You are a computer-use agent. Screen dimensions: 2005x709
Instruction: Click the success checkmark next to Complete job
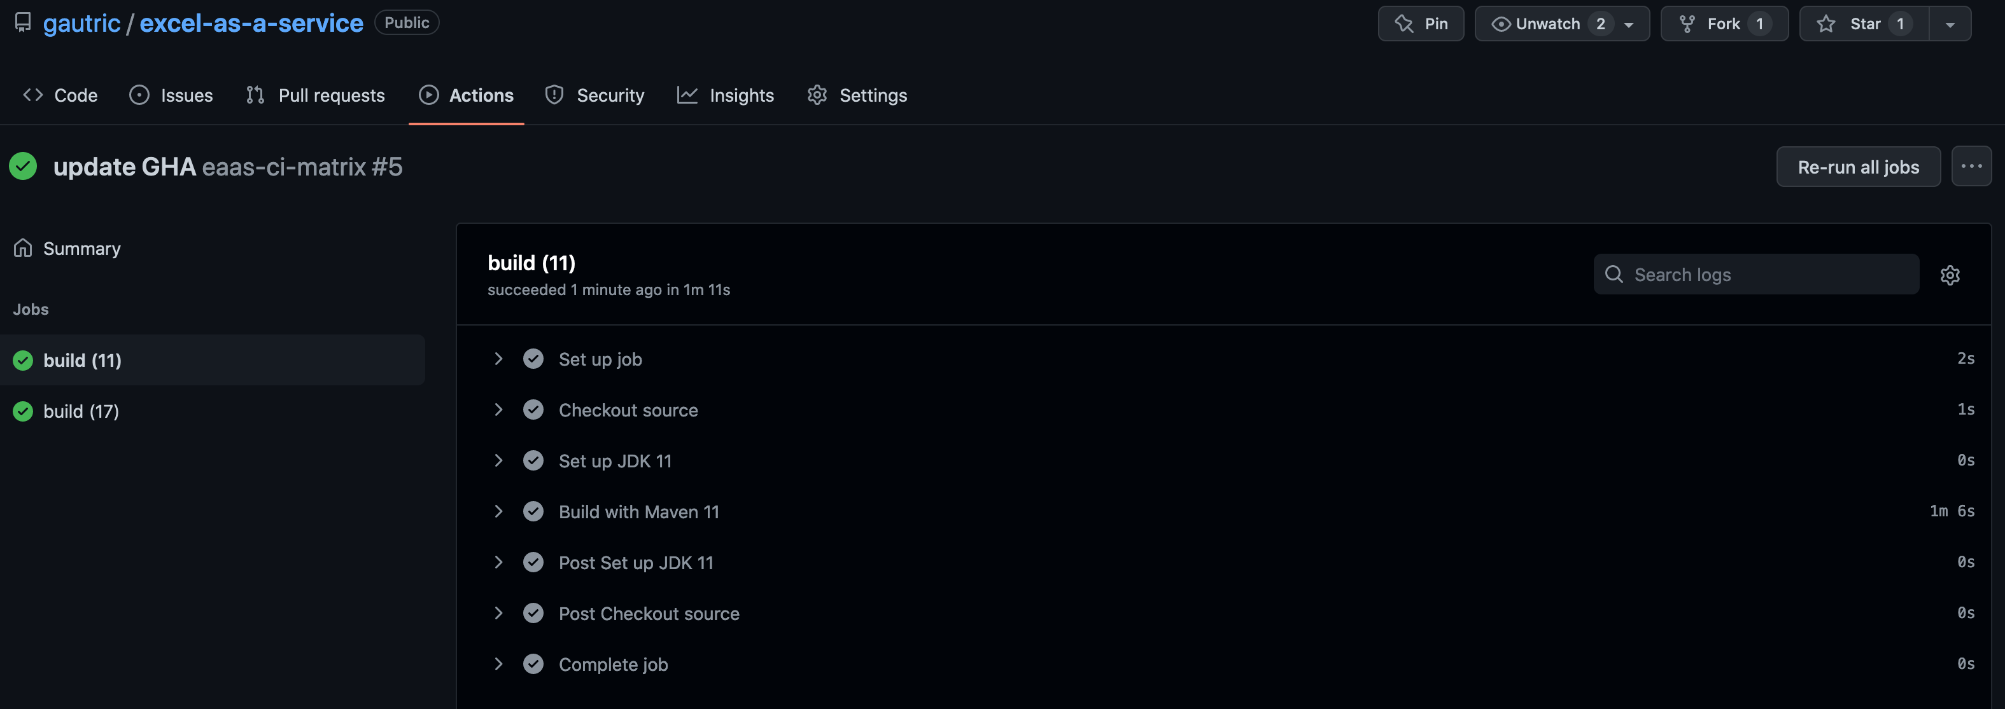click(x=533, y=664)
